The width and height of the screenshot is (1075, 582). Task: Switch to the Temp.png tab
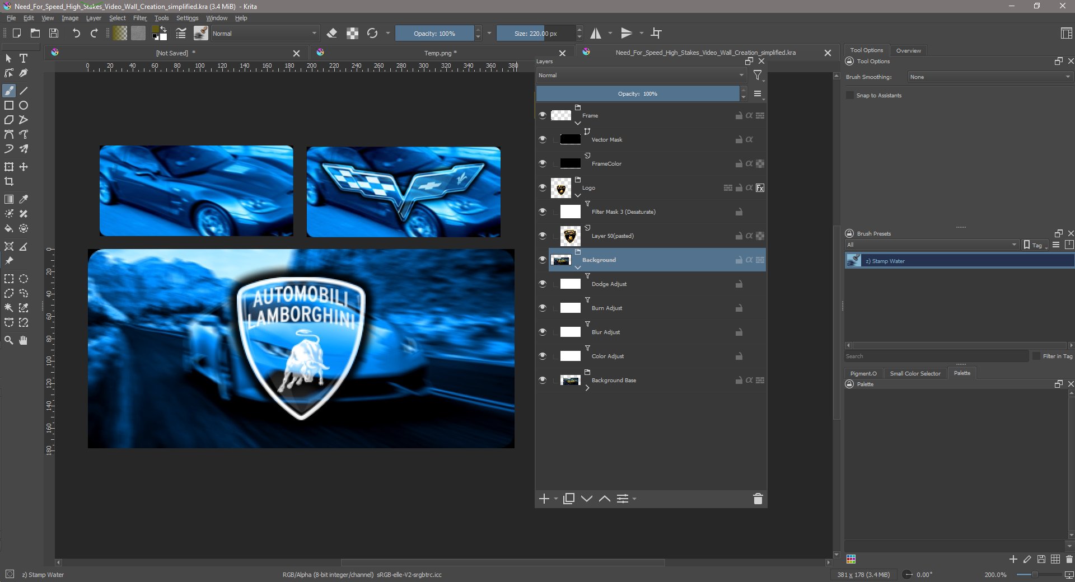click(x=440, y=53)
